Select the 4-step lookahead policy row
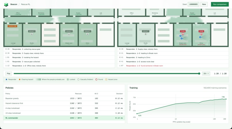Viewport: 232px width, 129px height. click(64, 108)
